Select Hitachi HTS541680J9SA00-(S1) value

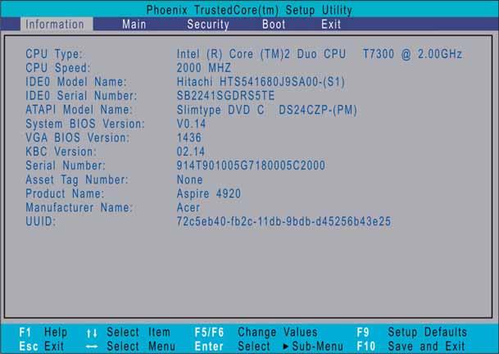(x=261, y=82)
